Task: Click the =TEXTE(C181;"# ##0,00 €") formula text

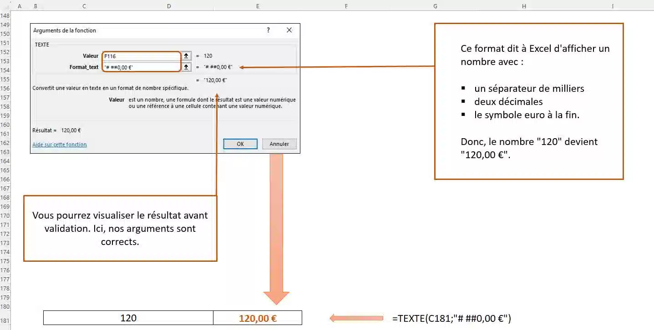Action: pos(451,318)
